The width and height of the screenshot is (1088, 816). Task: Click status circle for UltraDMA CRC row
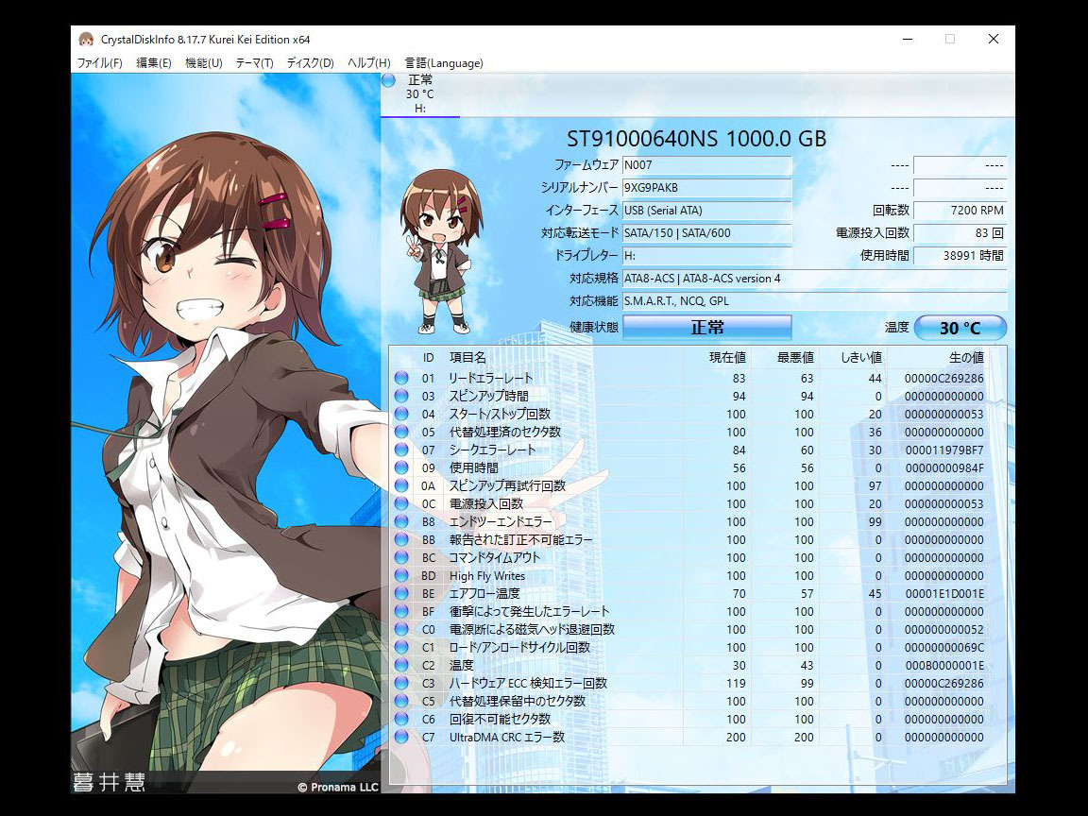(401, 737)
